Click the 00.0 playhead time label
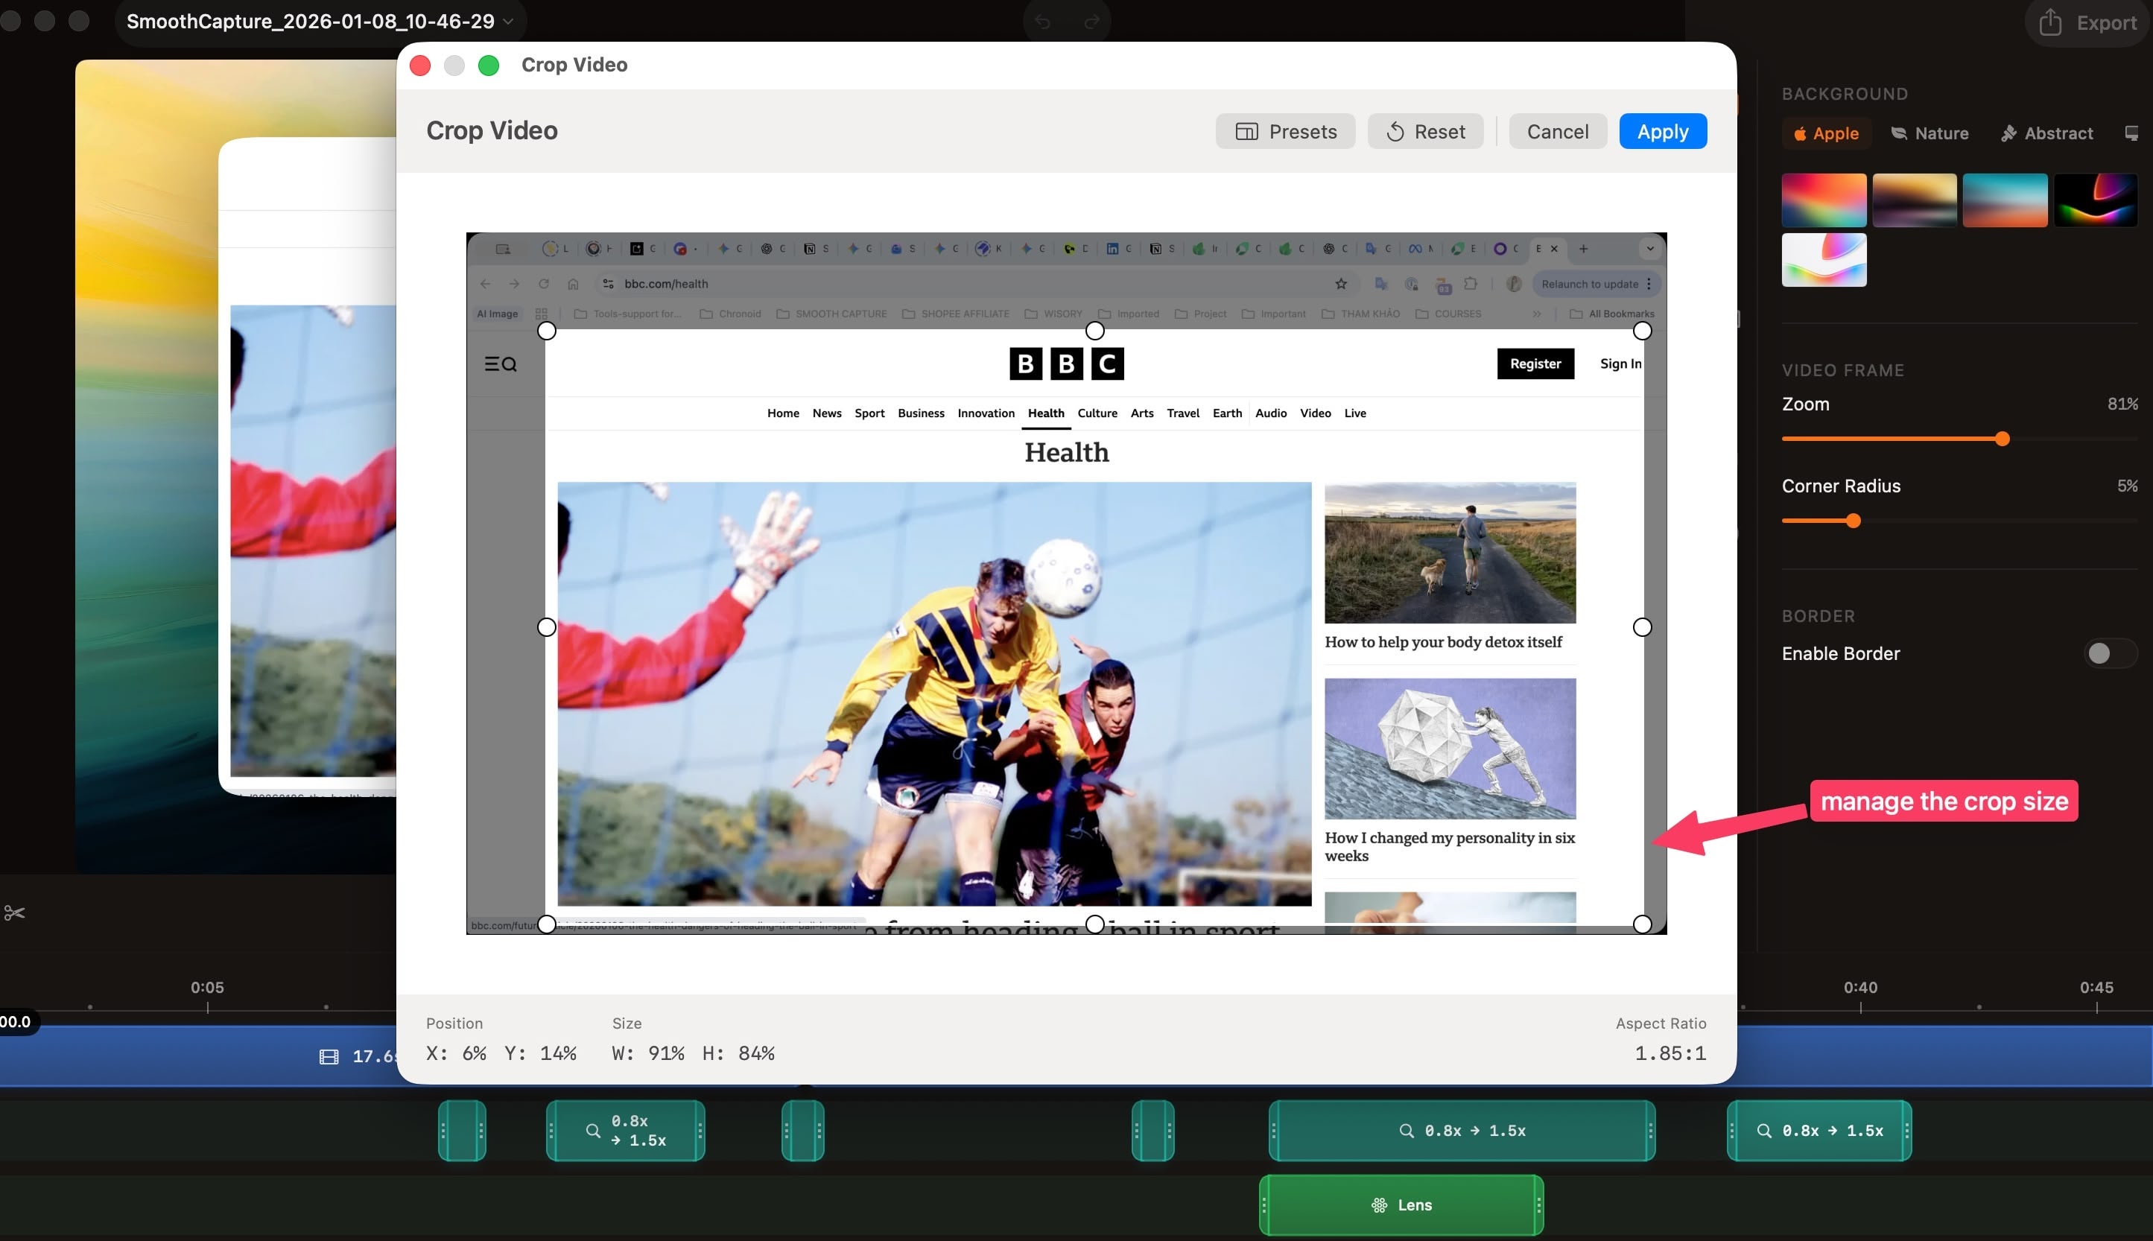The image size is (2153, 1241). click(x=16, y=1022)
